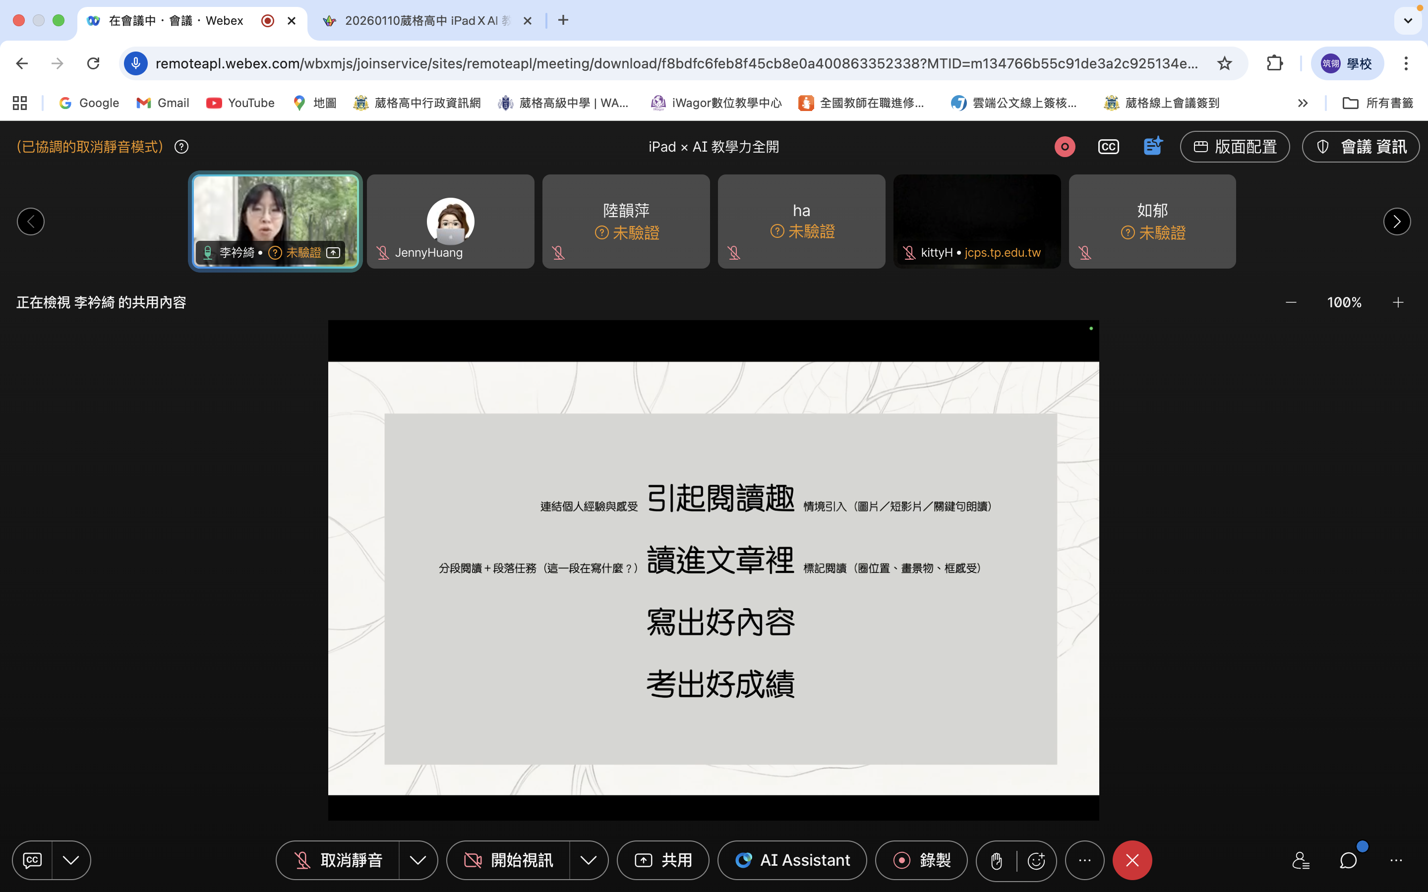
Task: Click the red recording indicator icon
Action: click(x=1065, y=147)
